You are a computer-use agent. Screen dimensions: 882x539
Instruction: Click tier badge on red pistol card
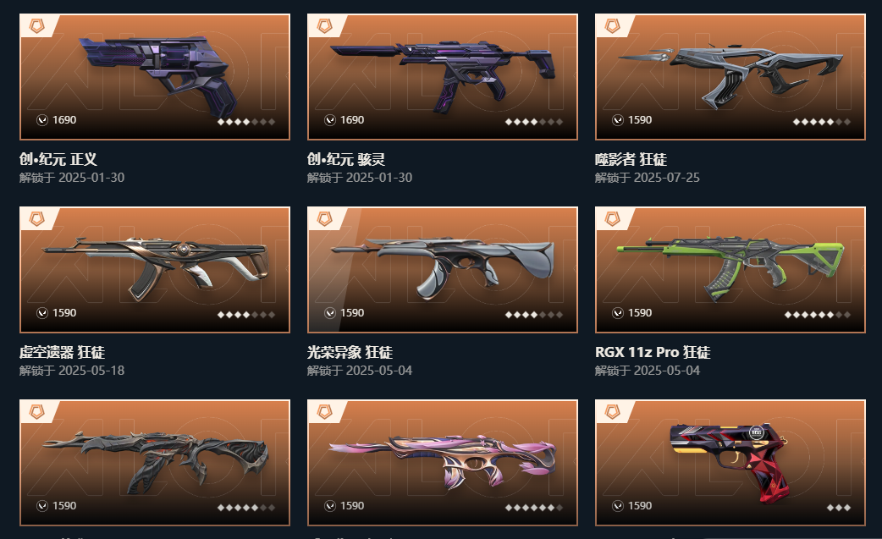pyautogui.click(x=613, y=412)
